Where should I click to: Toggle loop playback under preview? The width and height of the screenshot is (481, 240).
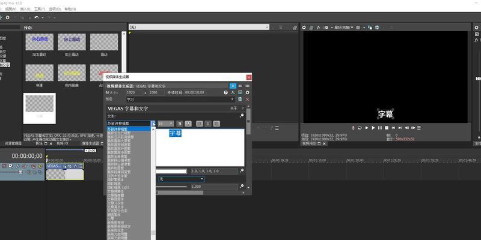(360, 128)
